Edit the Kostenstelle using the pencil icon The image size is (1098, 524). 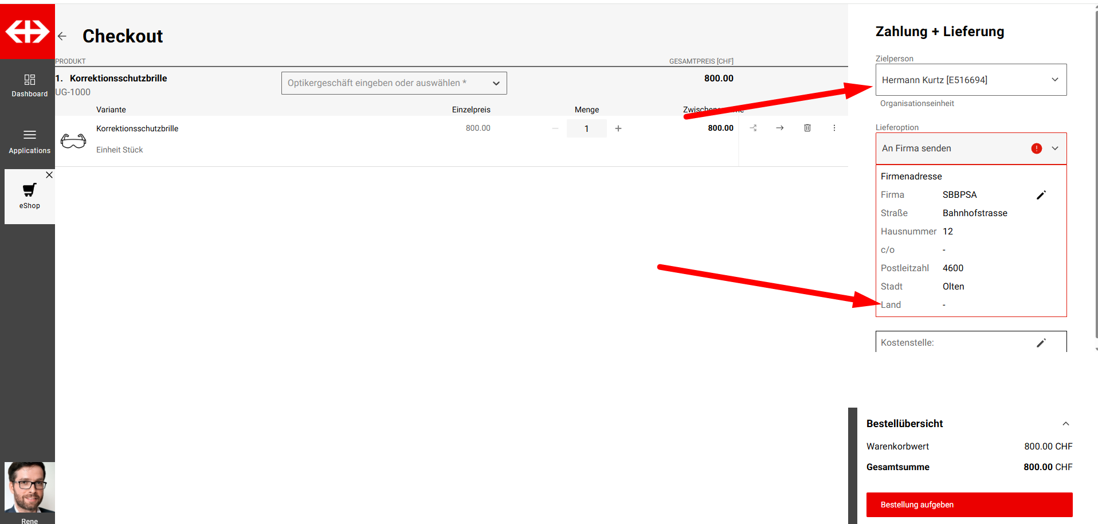click(1041, 343)
